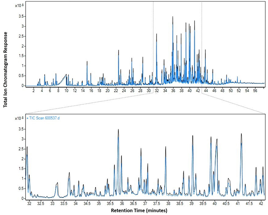268x215 pixels.
Task: Click the 'Retention Time (minutes)' axis title
Action: click(139, 211)
